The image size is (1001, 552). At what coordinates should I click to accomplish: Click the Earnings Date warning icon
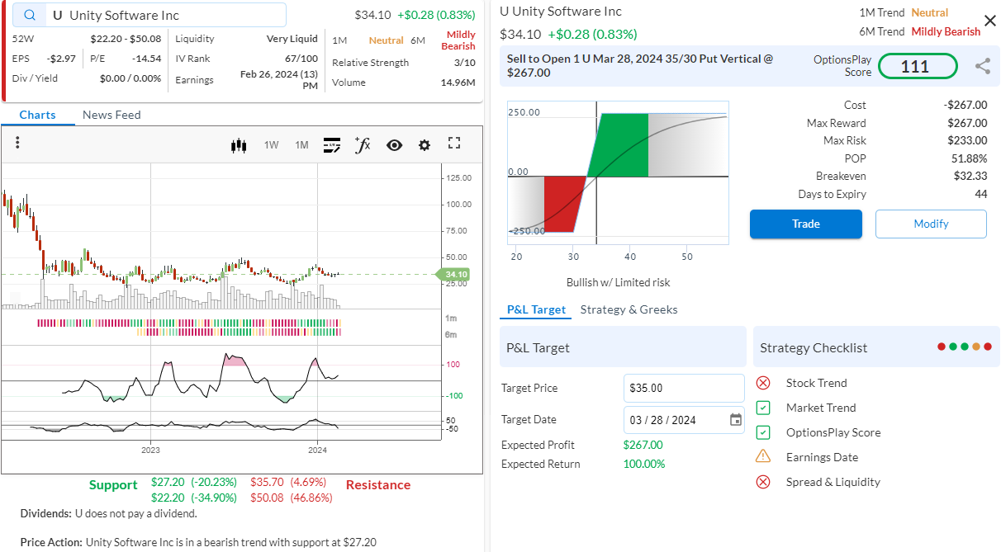pyautogui.click(x=763, y=456)
